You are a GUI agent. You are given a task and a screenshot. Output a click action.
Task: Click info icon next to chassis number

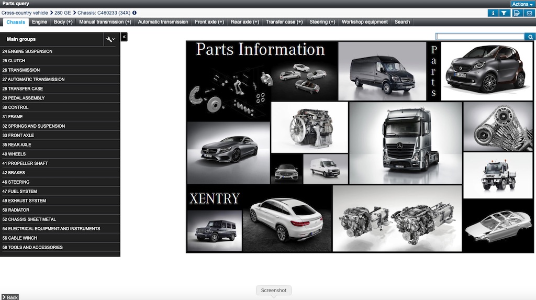(135, 13)
